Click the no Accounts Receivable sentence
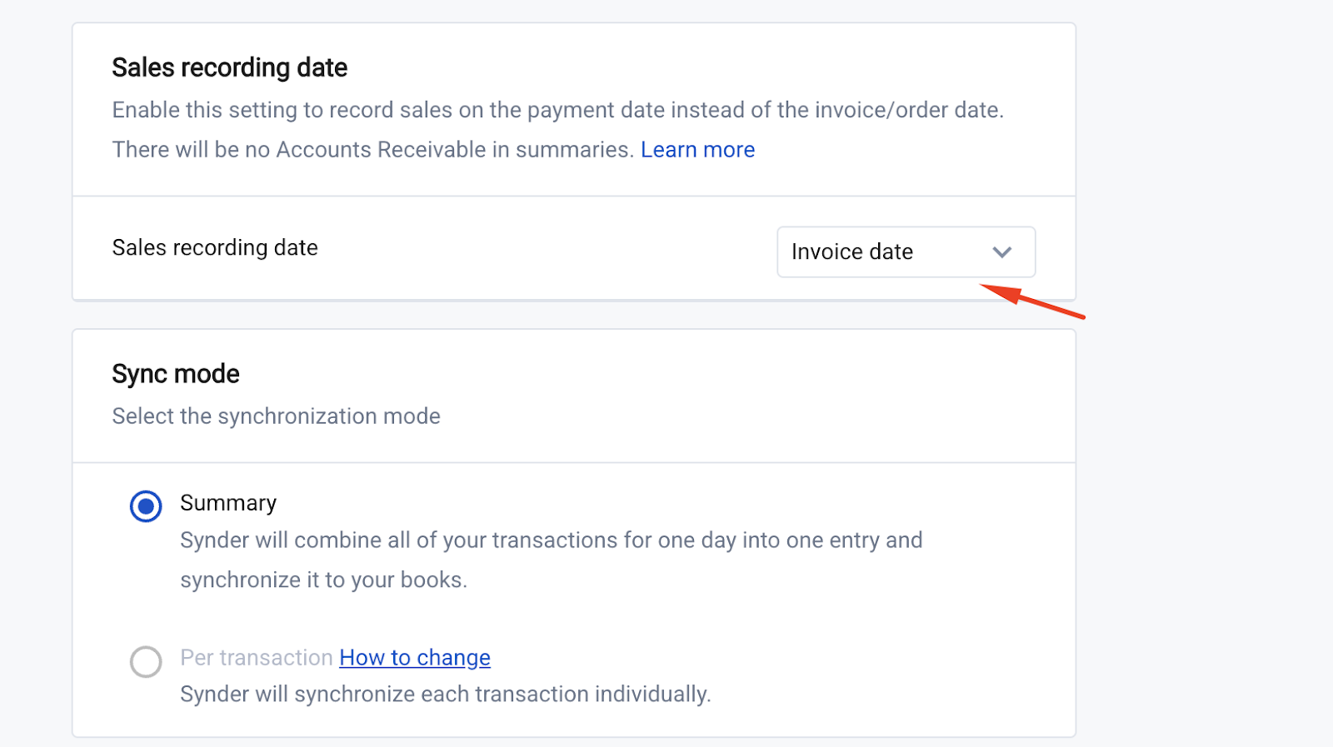The height and width of the screenshot is (747, 1333). (373, 150)
